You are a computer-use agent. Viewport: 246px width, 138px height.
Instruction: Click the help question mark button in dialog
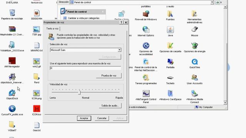[121, 22]
